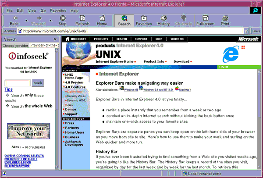
Task: Stop loading the page
Action: 63,20
